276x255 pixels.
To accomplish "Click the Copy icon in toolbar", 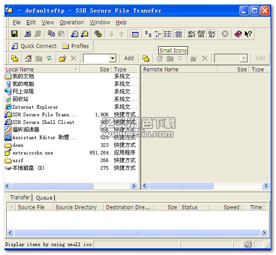I will point(51,34).
